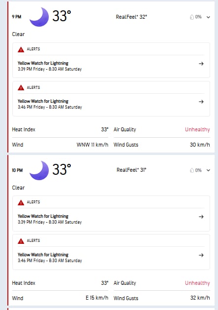The image size is (218, 310).
Task: Click the Yellow Watch for Lightning title in the second 10 PM alert
Action: point(43,255)
